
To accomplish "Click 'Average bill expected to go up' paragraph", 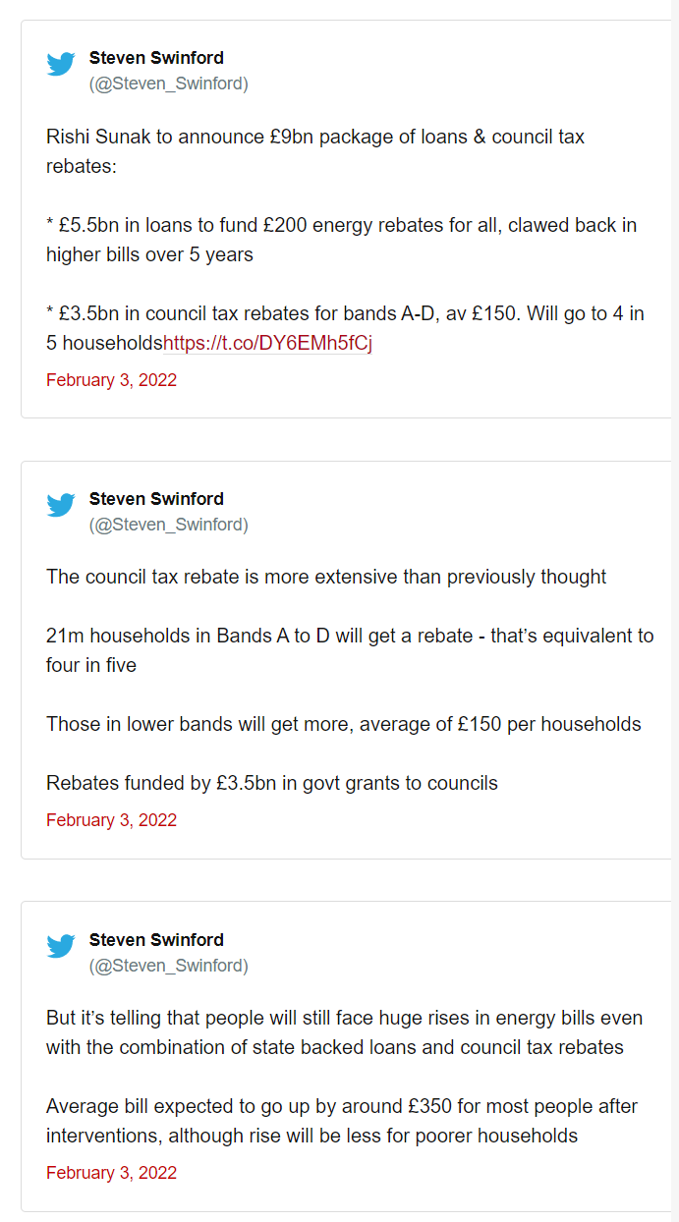I will [342, 1121].
